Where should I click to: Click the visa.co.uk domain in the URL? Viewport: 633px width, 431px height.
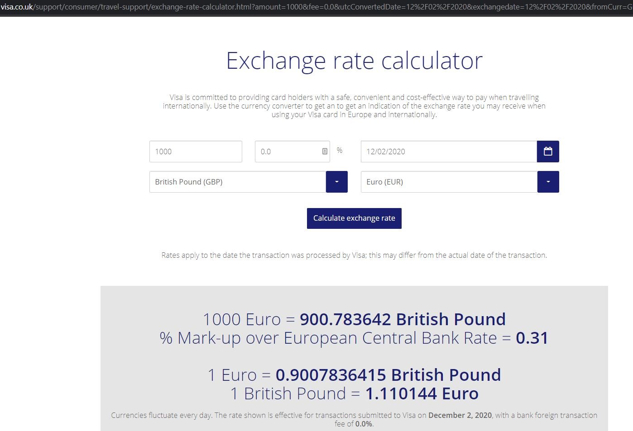tap(17, 7)
